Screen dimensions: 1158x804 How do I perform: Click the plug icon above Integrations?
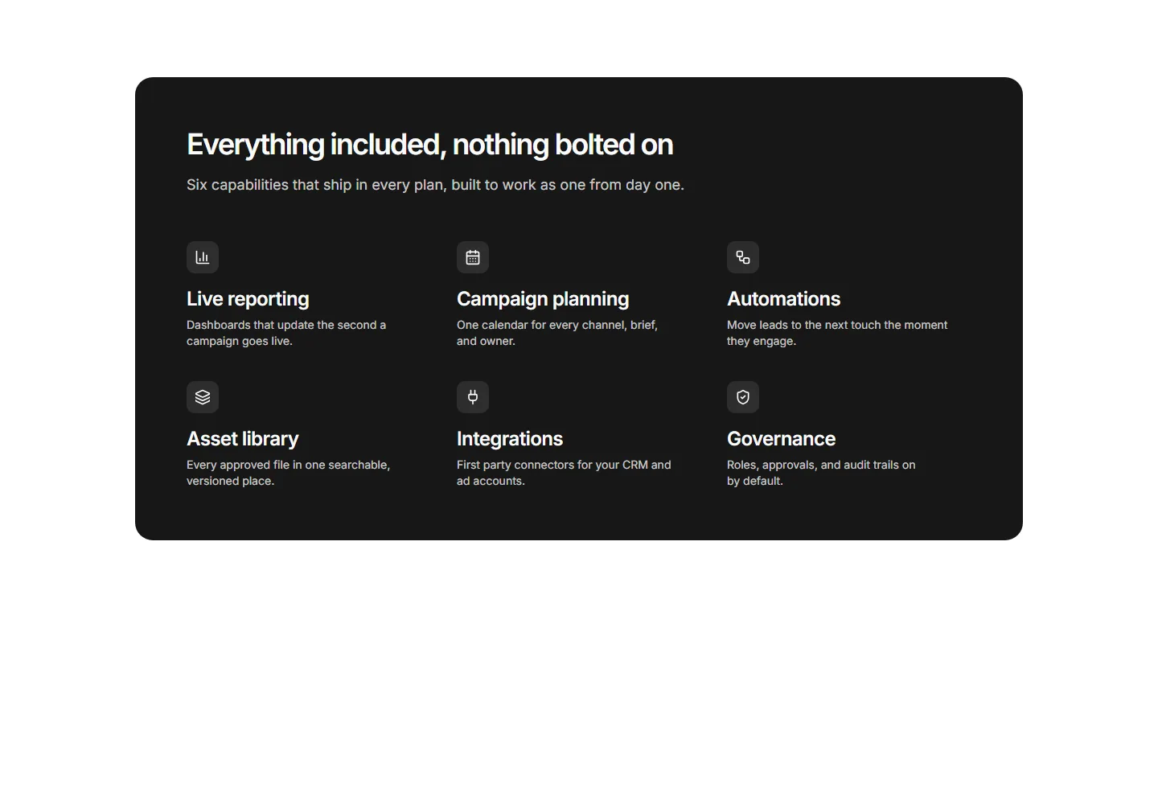[x=473, y=397]
